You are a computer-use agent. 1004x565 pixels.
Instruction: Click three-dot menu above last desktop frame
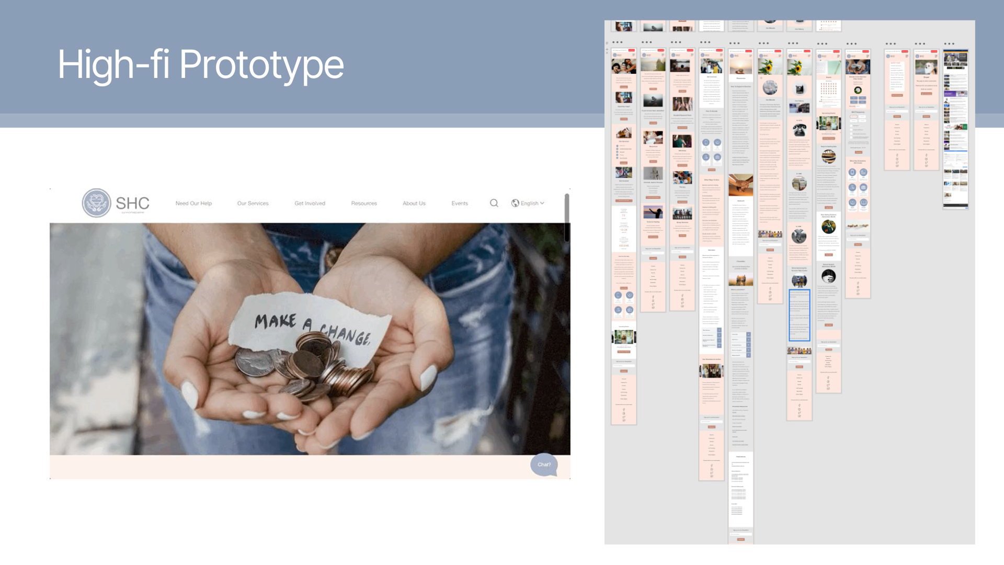tap(949, 44)
